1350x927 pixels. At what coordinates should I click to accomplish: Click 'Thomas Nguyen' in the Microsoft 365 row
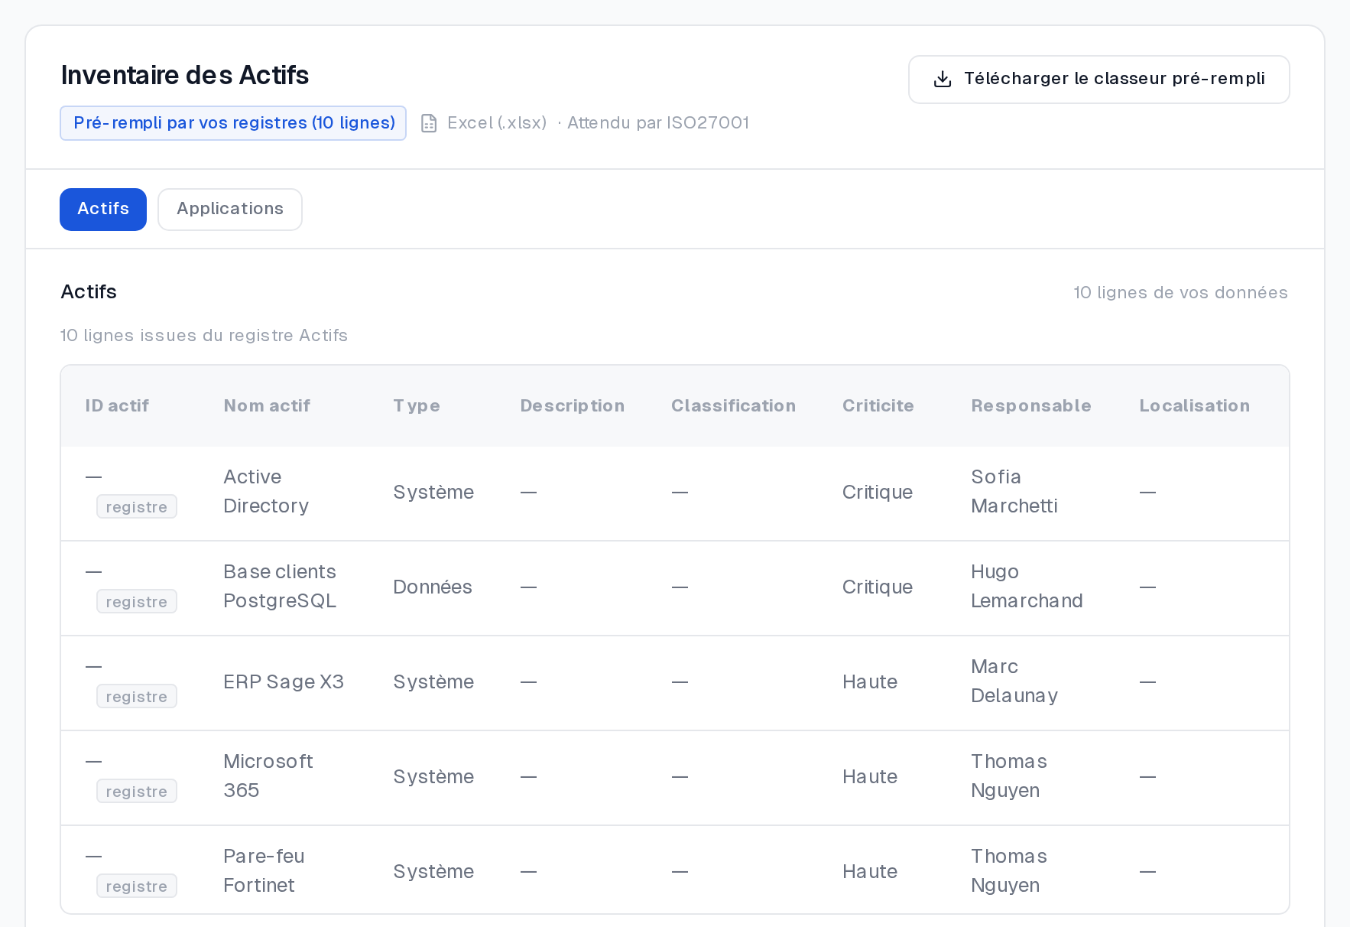1009,776
